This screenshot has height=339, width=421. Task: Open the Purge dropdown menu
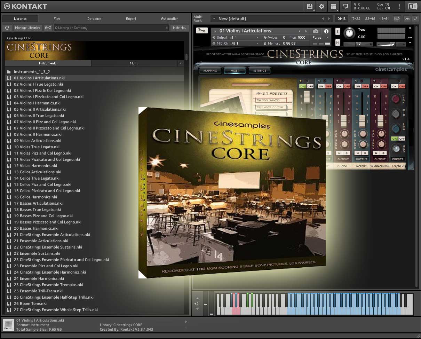(320, 38)
